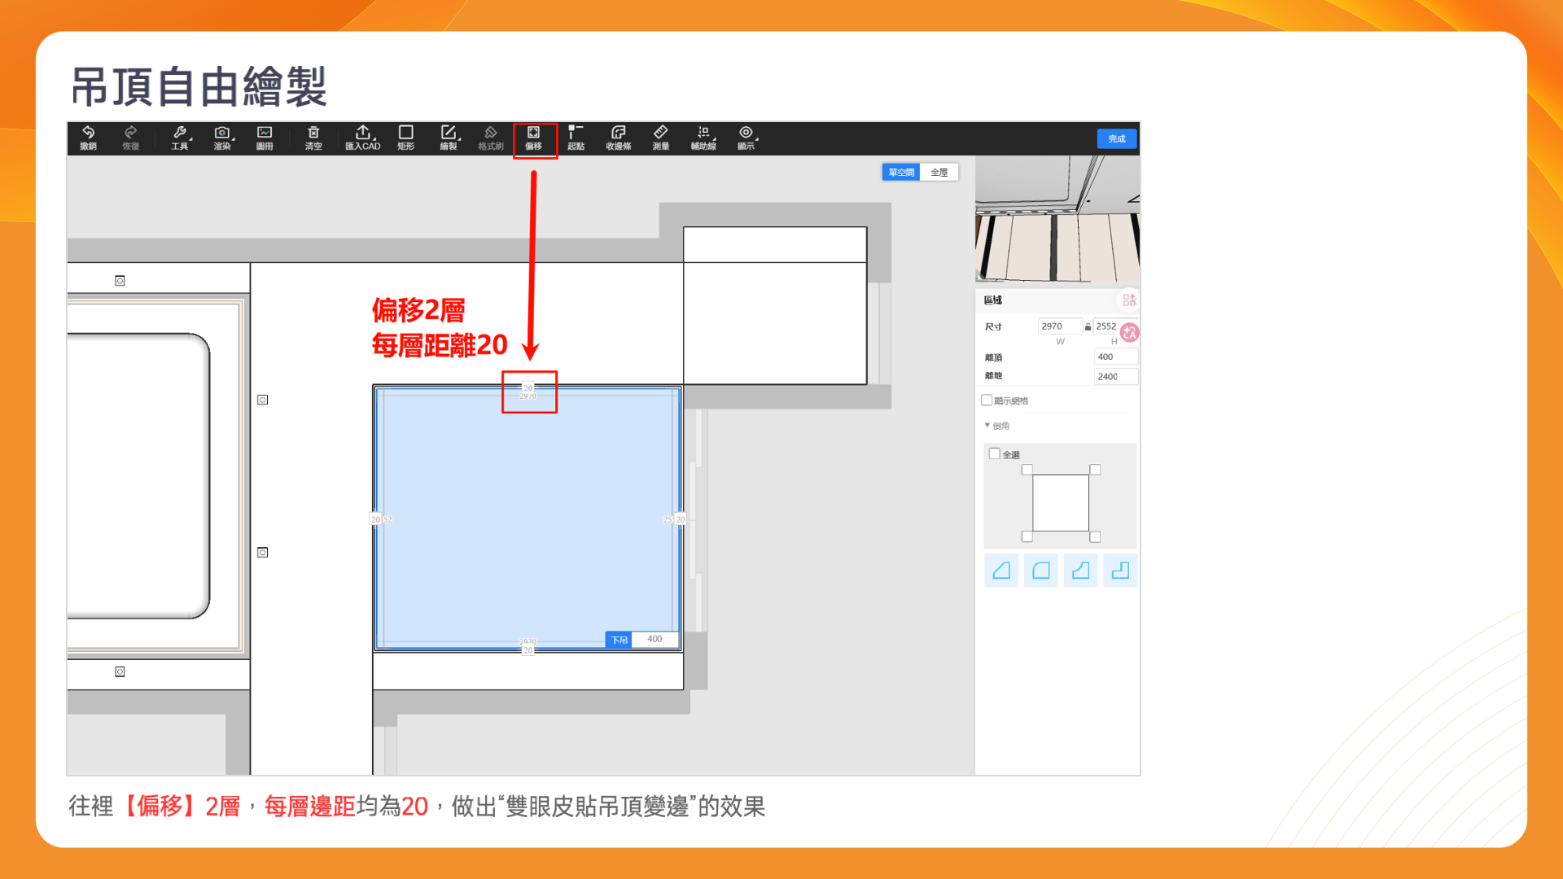Select the 矩形 rectangle tool
Screen dimensions: 1563x879
[x=405, y=138]
